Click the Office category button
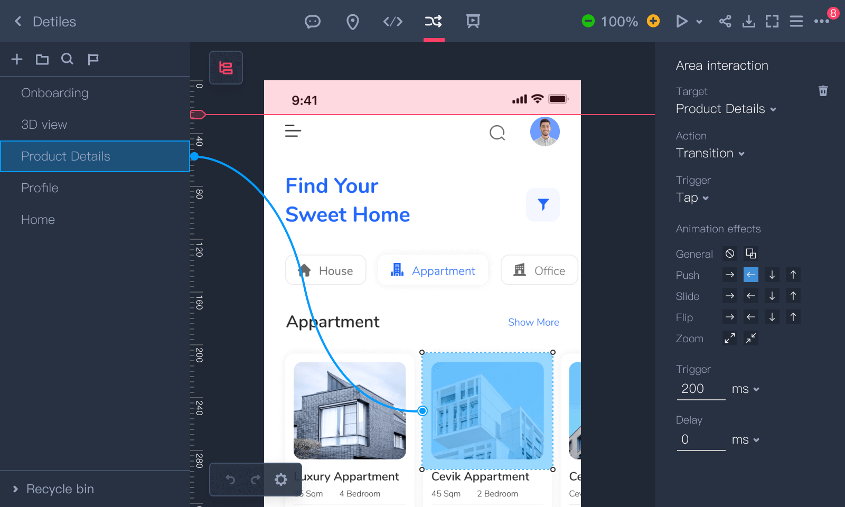The width and height of the screenshot is (845, 507). pos(539,270)
